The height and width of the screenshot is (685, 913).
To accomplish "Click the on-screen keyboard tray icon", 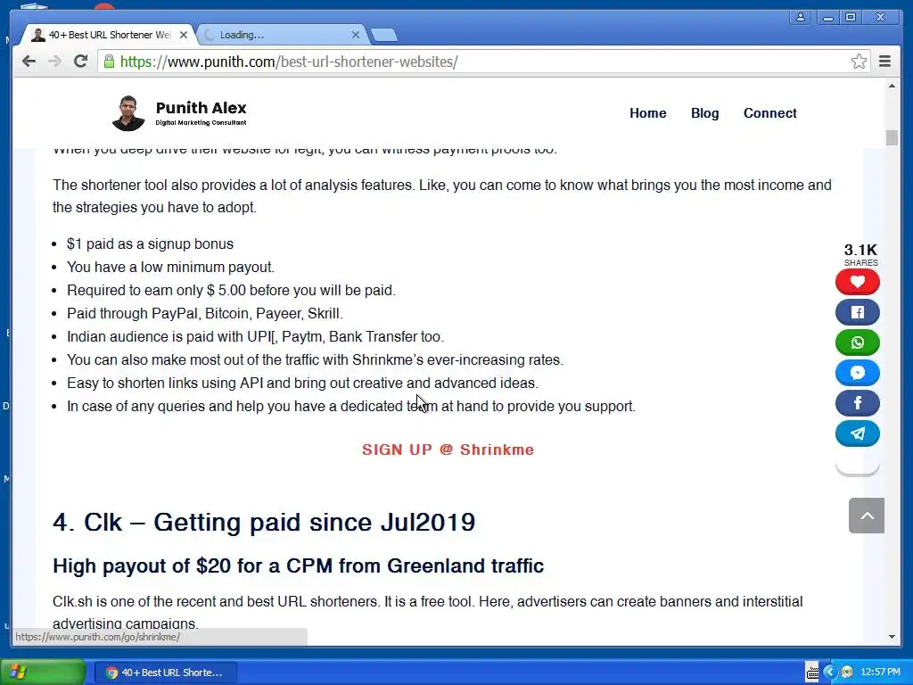I will pos(813,673).
